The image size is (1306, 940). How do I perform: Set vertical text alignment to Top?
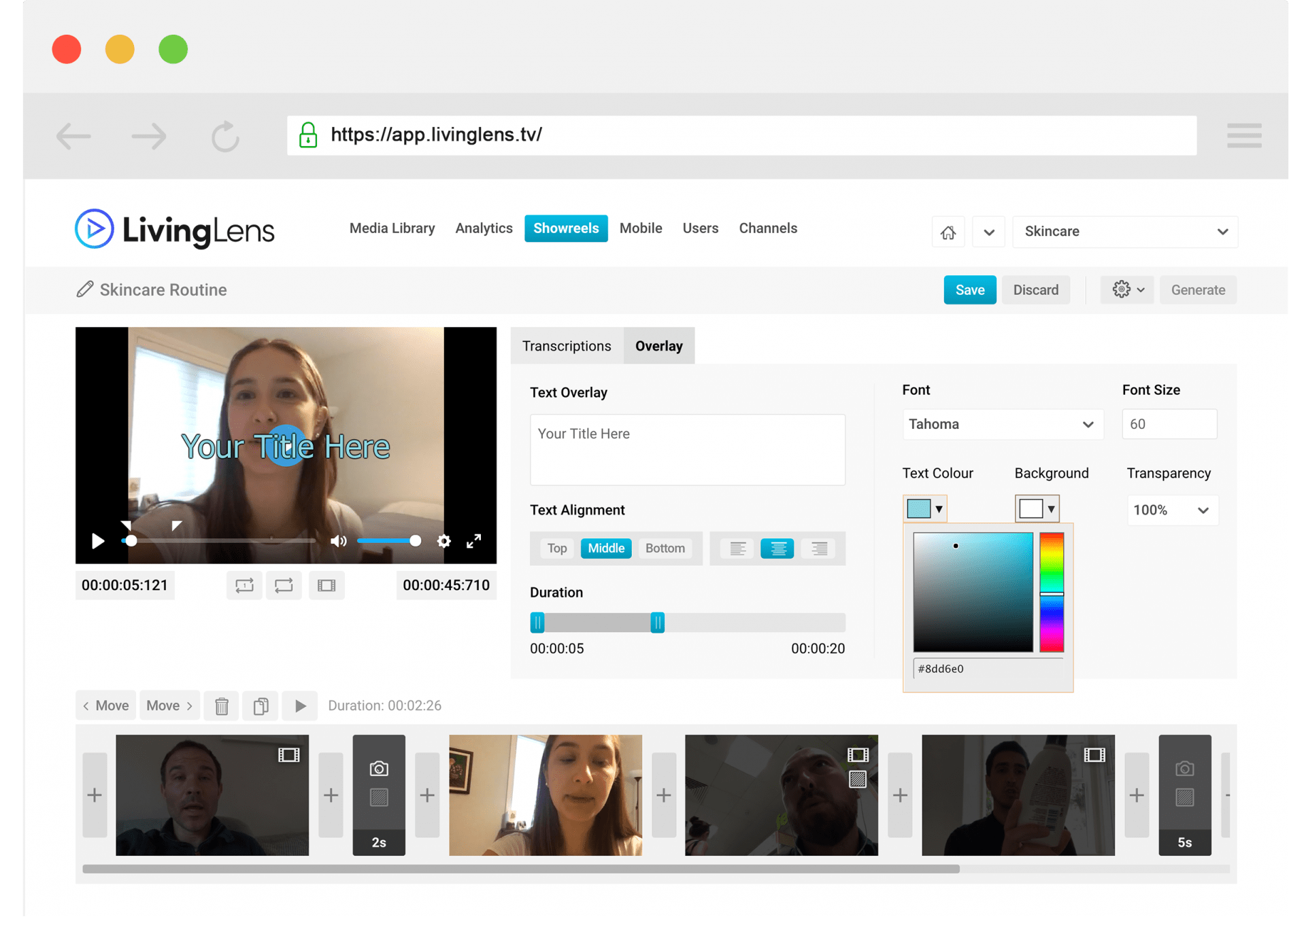(557, 549)
